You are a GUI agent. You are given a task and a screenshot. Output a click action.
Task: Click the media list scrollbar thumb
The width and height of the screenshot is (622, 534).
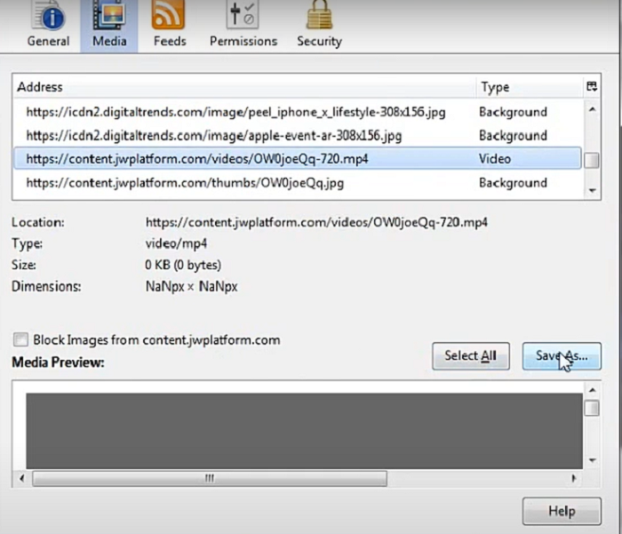pos(592,161)
